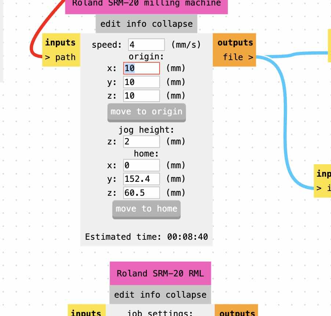
Task: Show info for the Roland SRM-20 RML module
Action: [x=150, y=294]
